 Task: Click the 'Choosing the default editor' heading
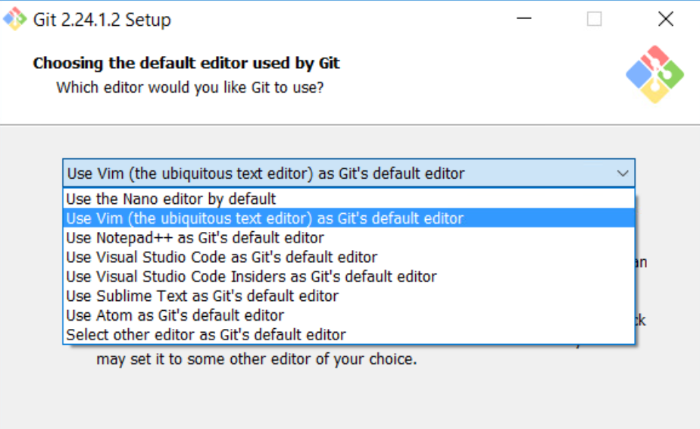coord(186,63)
